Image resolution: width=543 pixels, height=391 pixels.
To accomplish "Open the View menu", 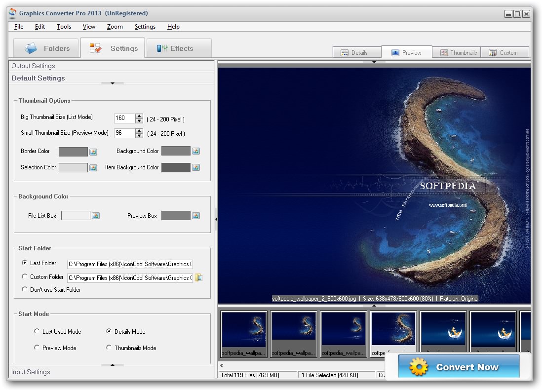I will [x=89, y=27].
